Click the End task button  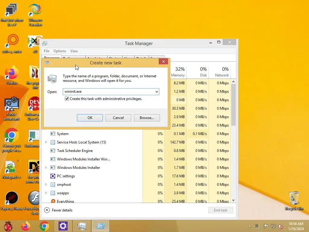(221, 210)
